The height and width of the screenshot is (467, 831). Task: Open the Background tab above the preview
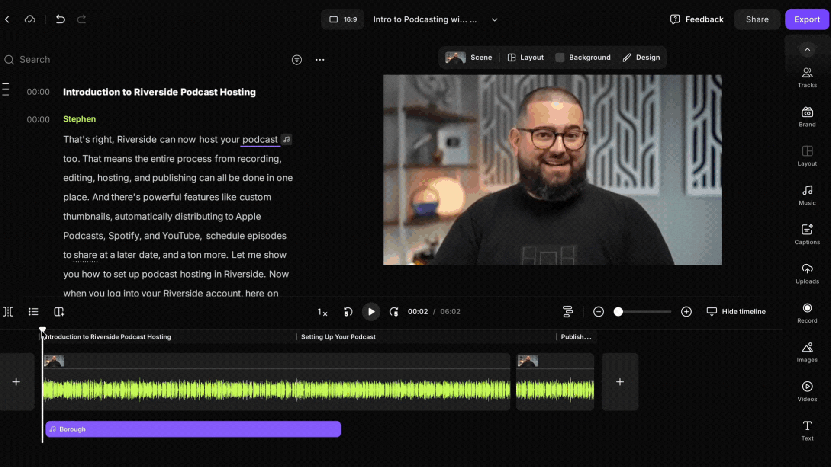click(583, 58)
